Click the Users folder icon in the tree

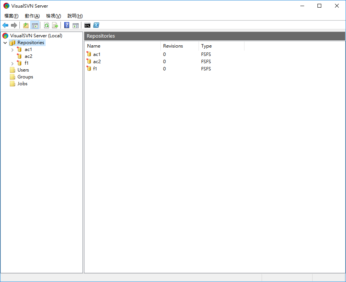coord(13,70)
